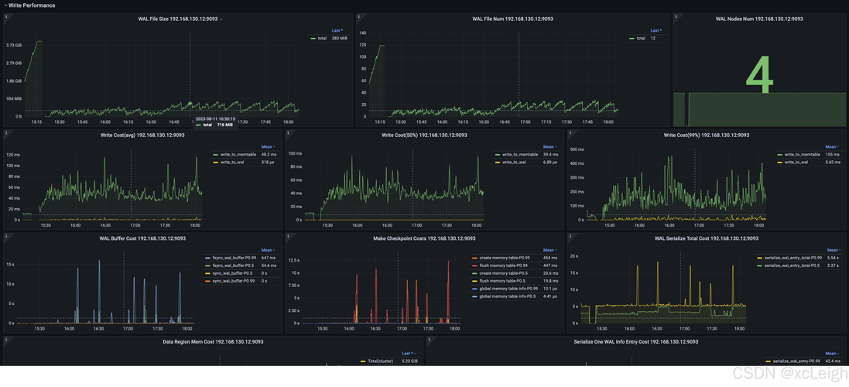Collapse the Write Performance row
This screenshot has height=387, width=849.
coord(29,5)
